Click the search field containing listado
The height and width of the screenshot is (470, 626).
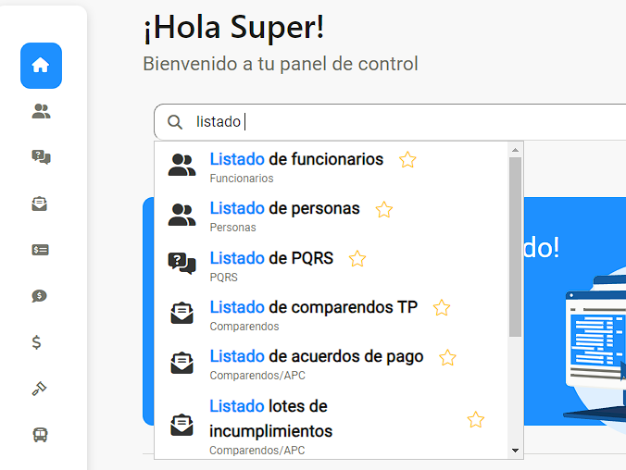coord(370,122)
